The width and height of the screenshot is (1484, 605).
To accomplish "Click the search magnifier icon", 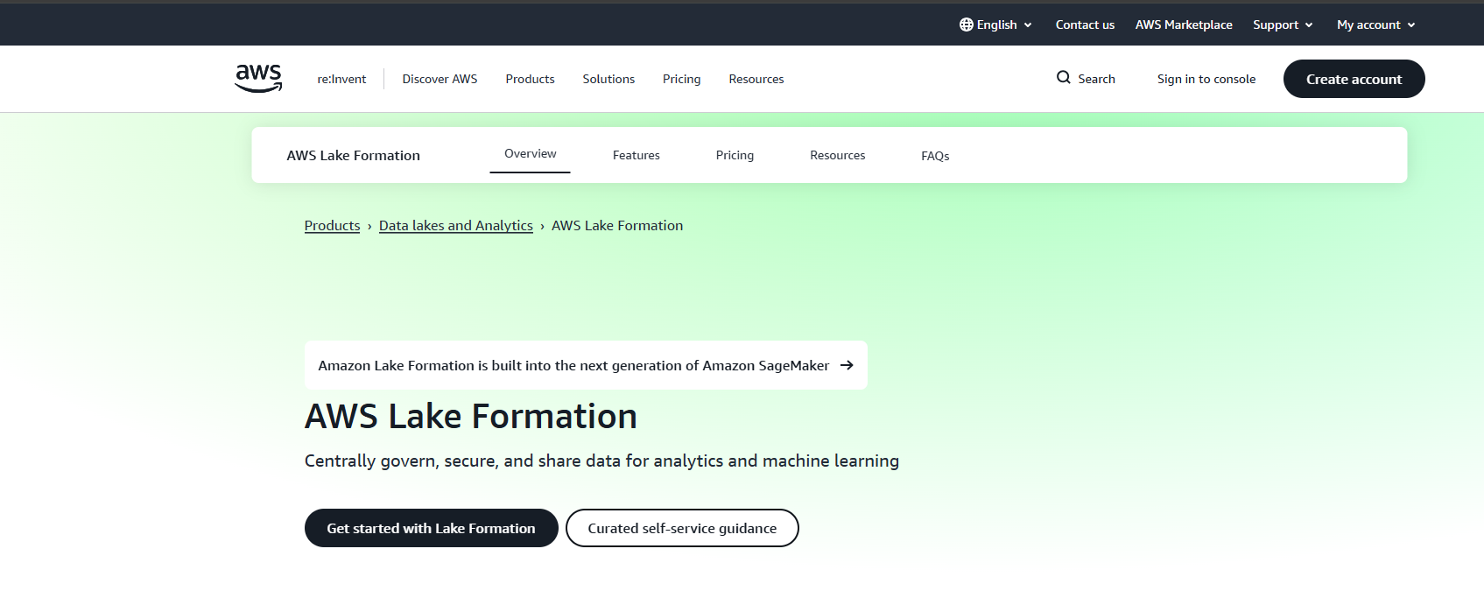I will pos(1063,78).
